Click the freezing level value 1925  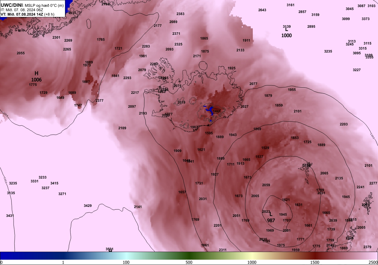(x=232, y=68)
